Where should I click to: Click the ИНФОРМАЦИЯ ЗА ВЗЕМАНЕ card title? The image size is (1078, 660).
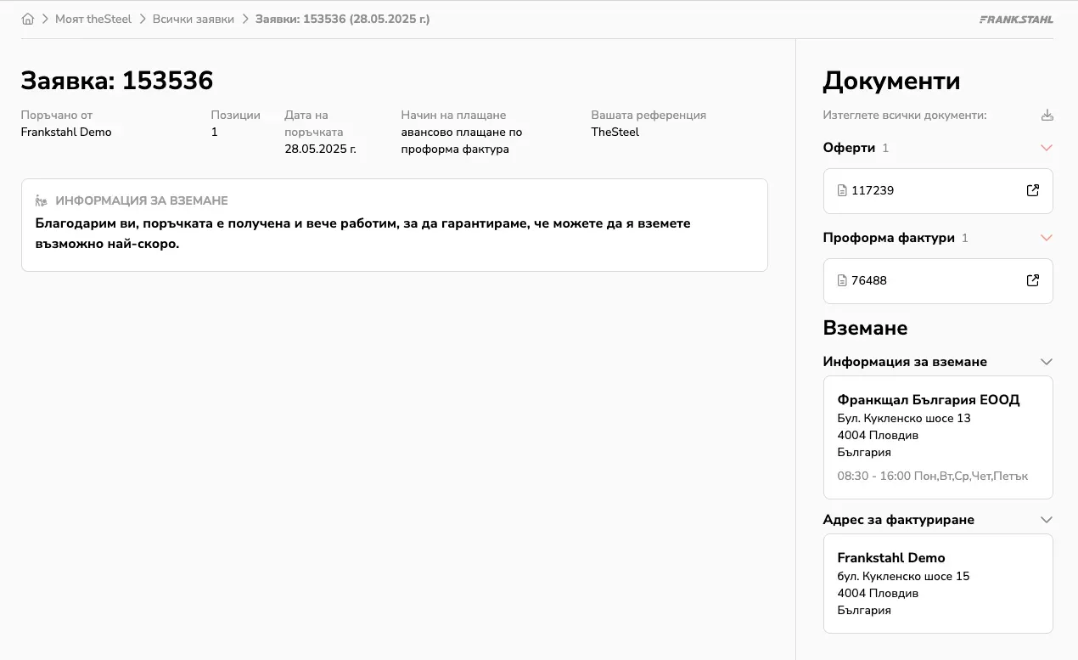point(142,201)
